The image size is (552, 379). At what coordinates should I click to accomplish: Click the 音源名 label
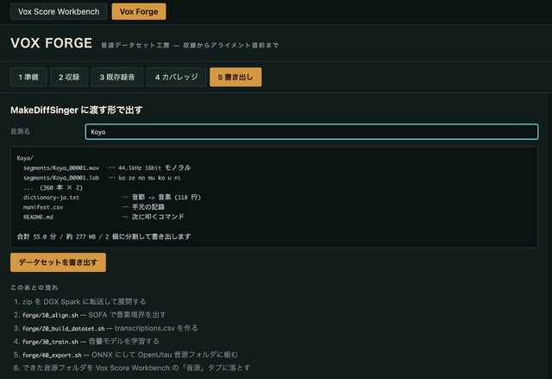pos(21,132)
